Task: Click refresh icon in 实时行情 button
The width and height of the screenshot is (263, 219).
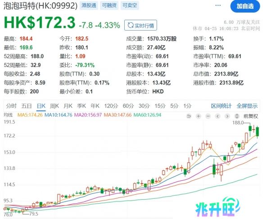Action: 130,26
